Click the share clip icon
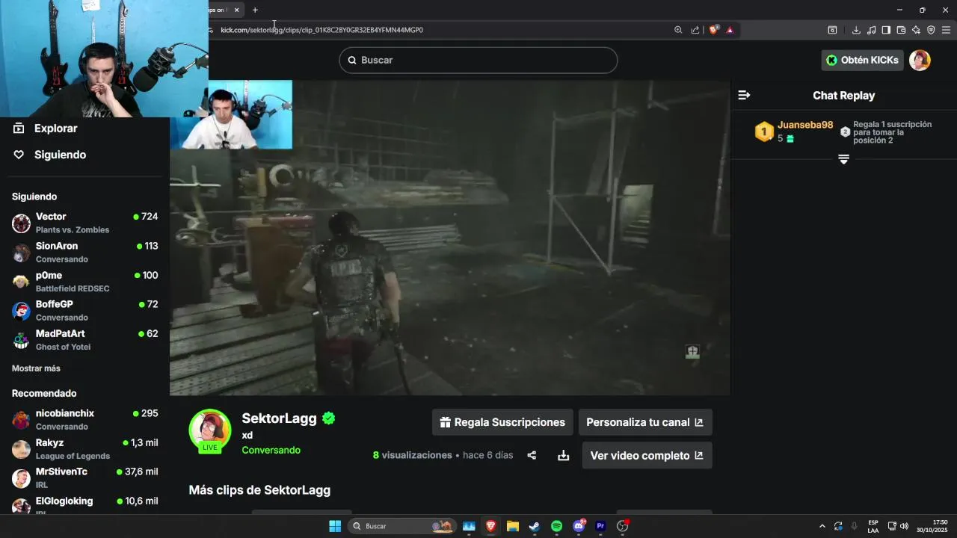 coord(532,455)
